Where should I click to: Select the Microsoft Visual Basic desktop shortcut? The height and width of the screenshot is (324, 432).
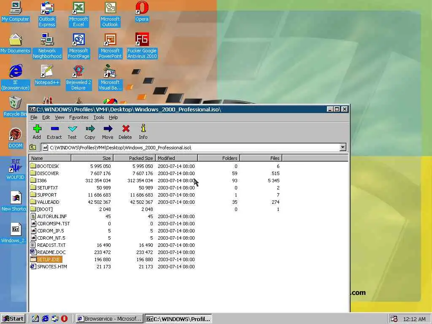pos(110,78)
